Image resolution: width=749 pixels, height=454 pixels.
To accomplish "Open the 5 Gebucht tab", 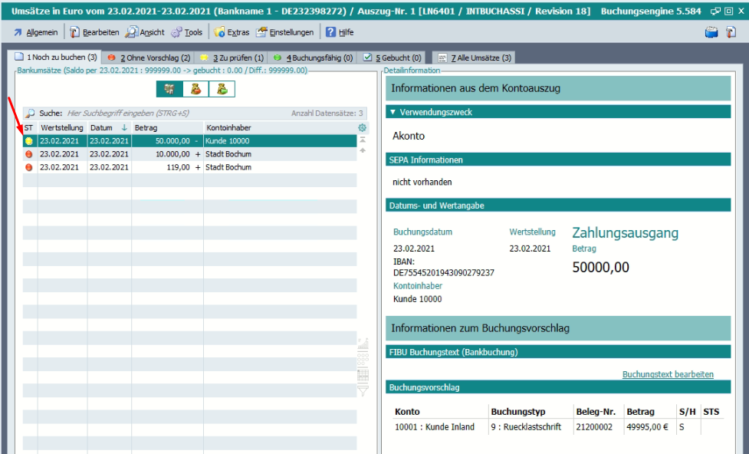I will click(392, 58).
